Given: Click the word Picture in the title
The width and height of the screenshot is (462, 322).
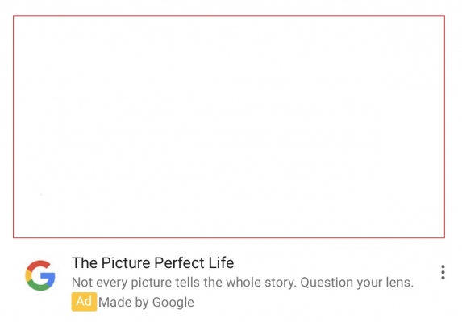Looking at the screenshot, I should coord(126,262).
